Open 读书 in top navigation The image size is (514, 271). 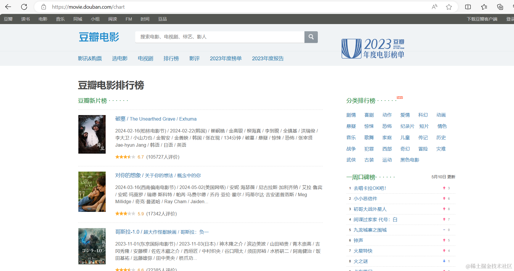[x=26, y=19]
